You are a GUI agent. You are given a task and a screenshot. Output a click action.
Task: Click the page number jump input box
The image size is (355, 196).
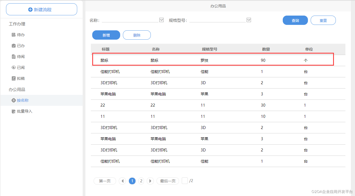click(185, 181)
